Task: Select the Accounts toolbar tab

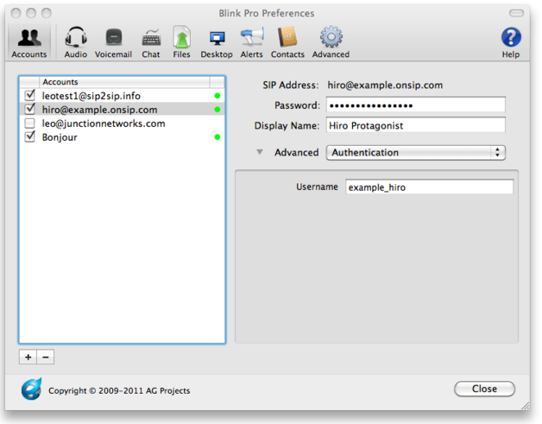Action: pos(29,41)
